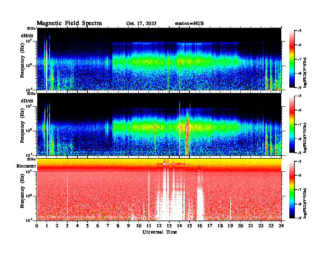The height and width of the screenshot is (259, 335).
Task: Click the 10^0 frequency tick of dH/dt panel
Action: 29,66
